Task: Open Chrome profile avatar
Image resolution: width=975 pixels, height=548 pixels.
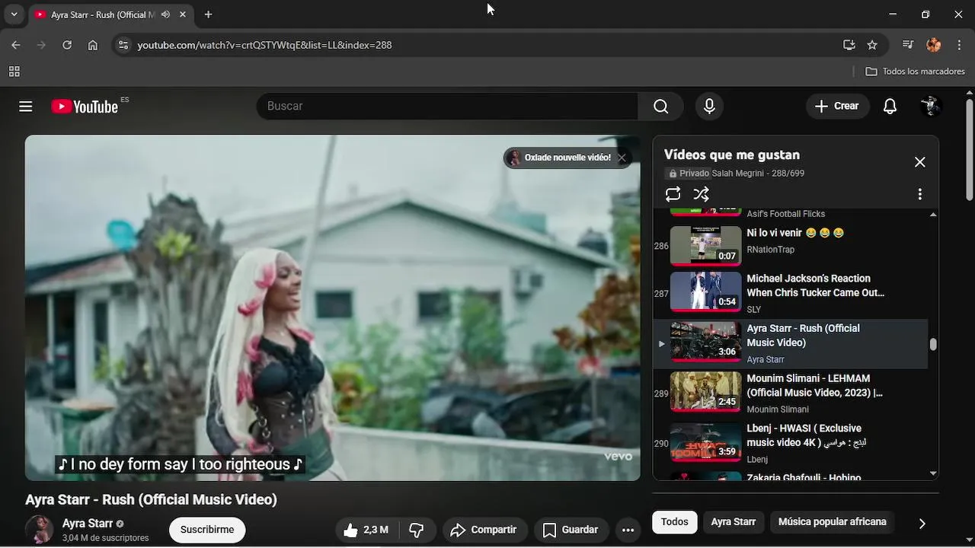Action: pyautogui.click(x=934, y=45)
